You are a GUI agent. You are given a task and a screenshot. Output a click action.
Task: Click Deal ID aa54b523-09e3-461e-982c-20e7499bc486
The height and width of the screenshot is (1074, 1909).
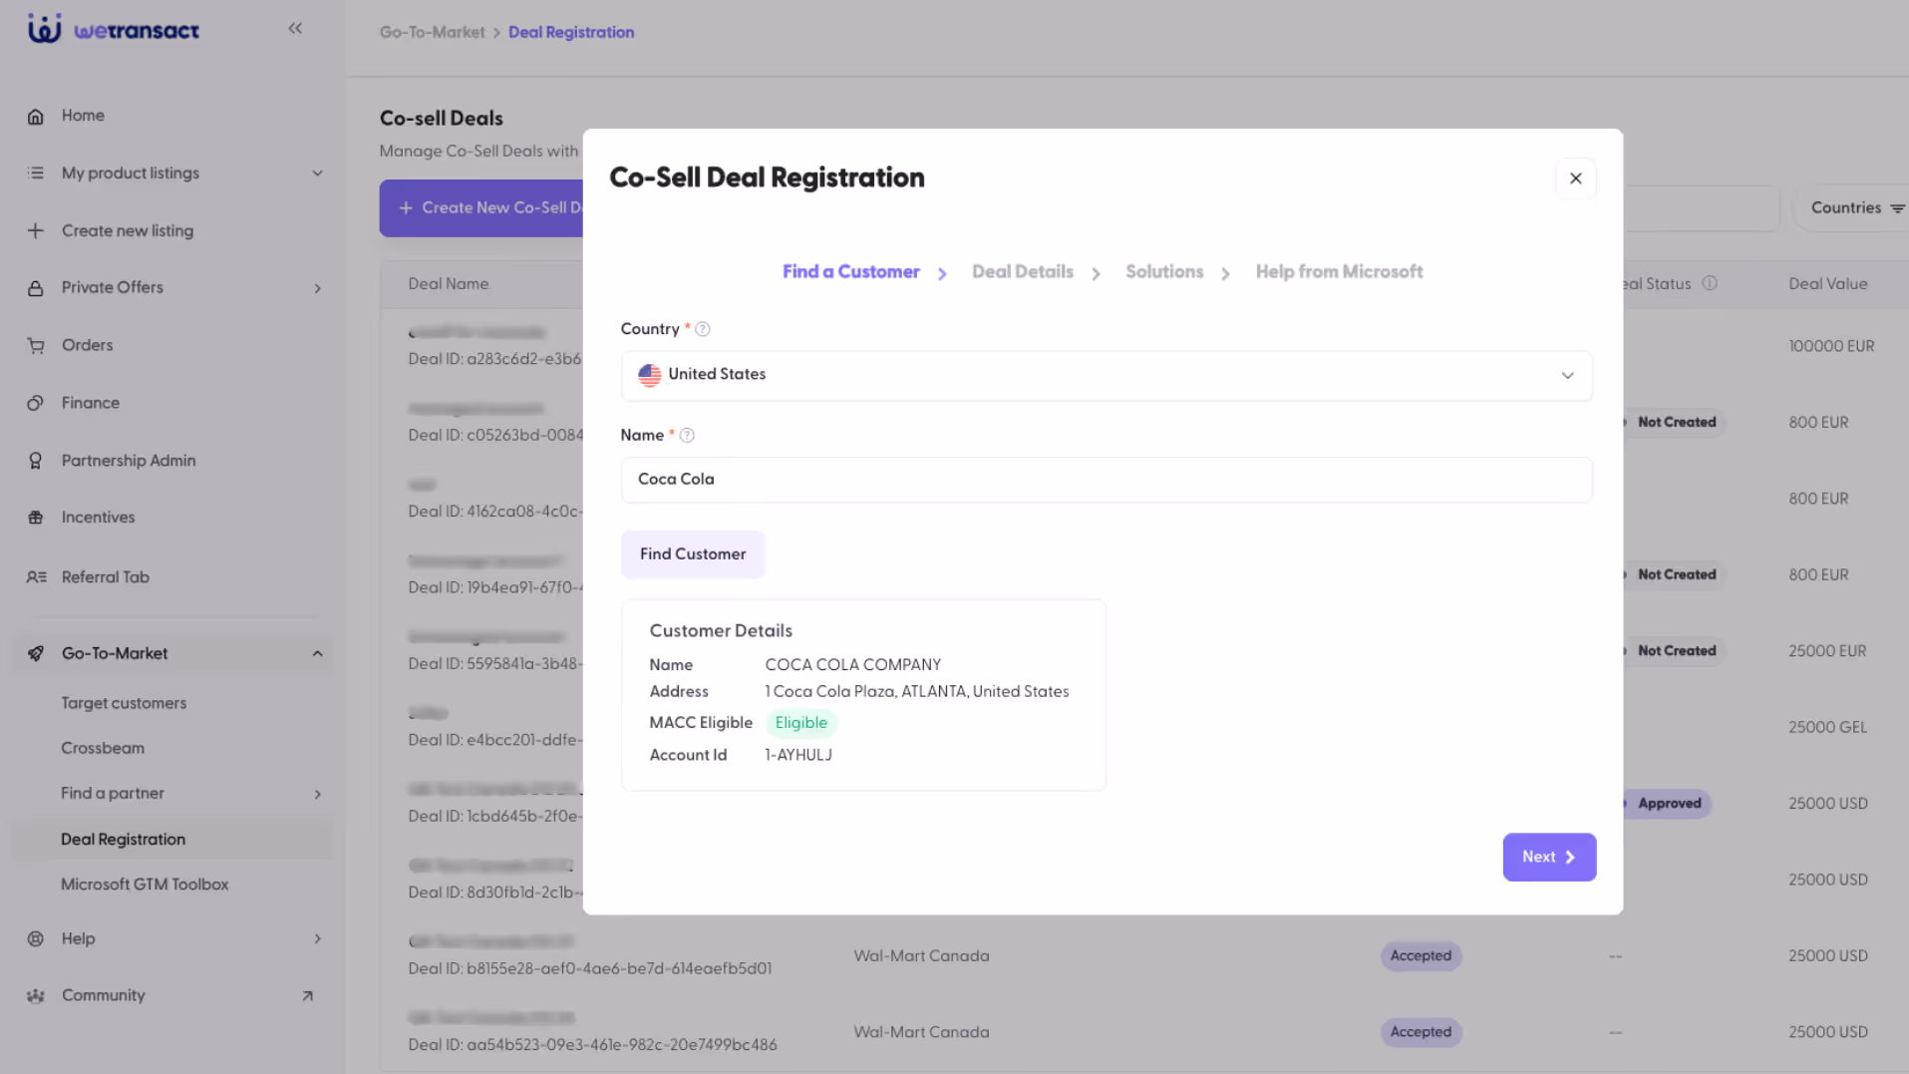click(x=592, y=1045)
